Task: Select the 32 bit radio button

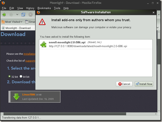Action: click(9, 77)
